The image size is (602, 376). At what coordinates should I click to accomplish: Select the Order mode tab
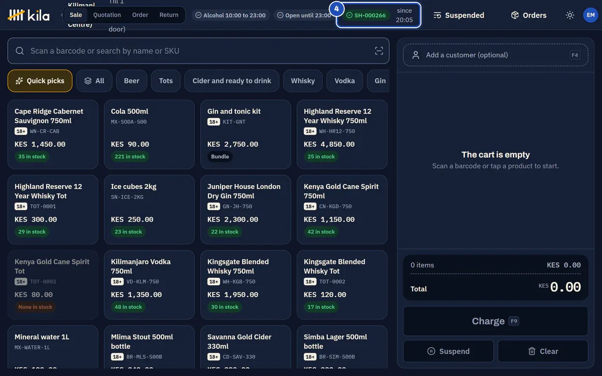(140, 15)
